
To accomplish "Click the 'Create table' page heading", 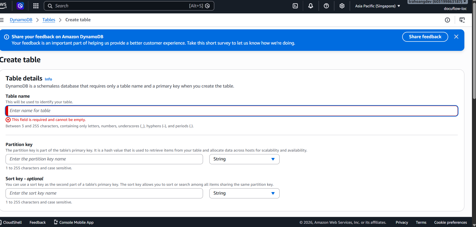I will click(20, 60).
